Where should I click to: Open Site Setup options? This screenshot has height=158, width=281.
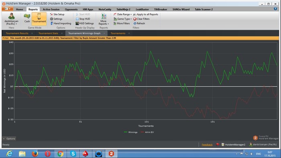coord(57,14)
